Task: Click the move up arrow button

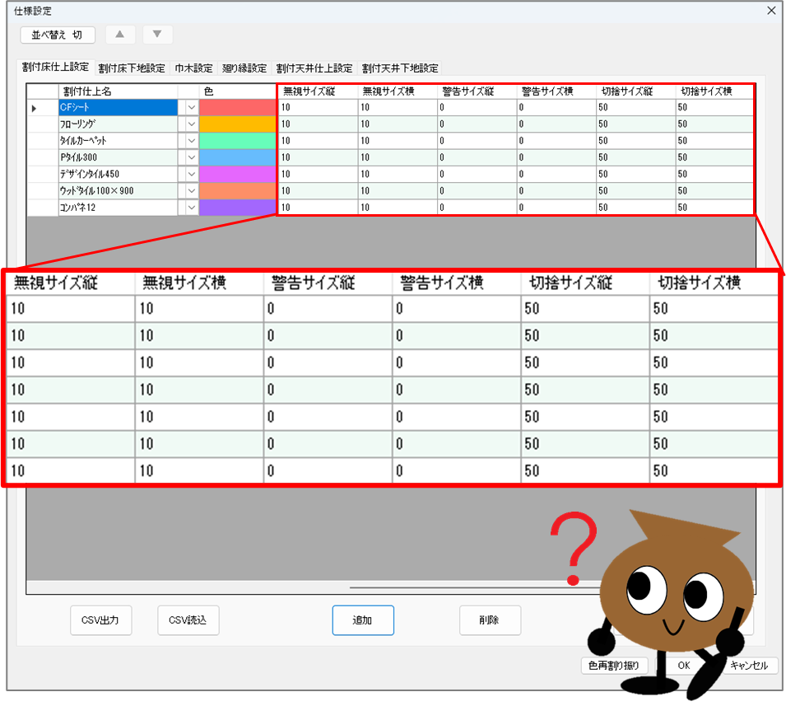Action: pos(120,35)
